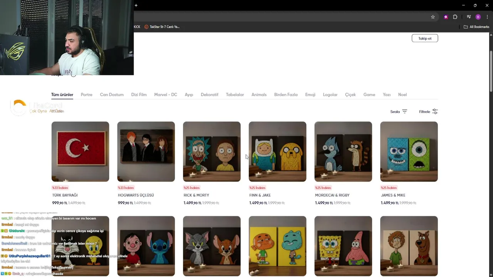Click the 999,90 TL price of Hogwarts Üçlüsü
Viewport: 493px width, 277px height.
pyautogui.click(x=125, y=203)
